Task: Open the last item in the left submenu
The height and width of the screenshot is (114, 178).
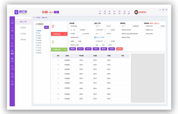Action: (x=23, y=39)
